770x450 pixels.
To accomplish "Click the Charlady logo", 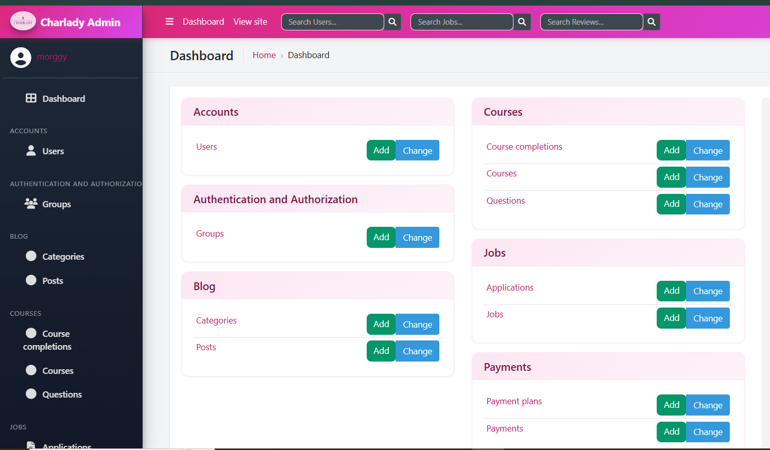I will [x=23, y=22].
